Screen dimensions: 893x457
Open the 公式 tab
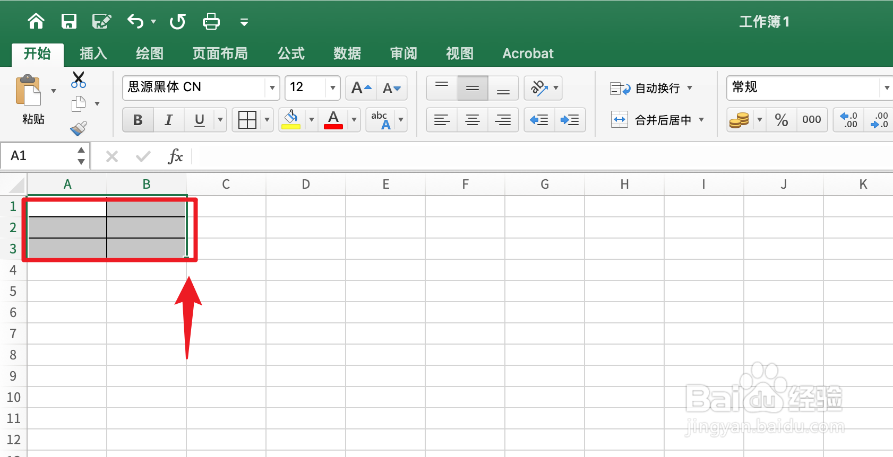tap(291, 54)
